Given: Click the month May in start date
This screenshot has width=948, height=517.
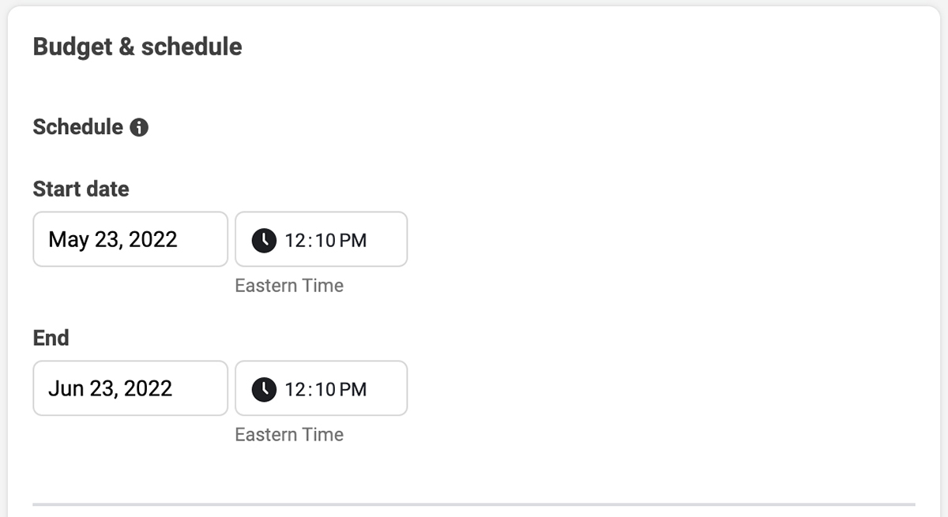Looking at the screenshot, I should [x=69, y=239].
